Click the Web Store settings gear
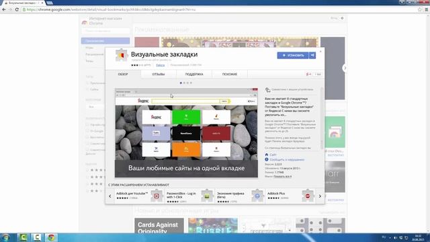The height and width of the screenshot is (242, 430). (342, 18)
